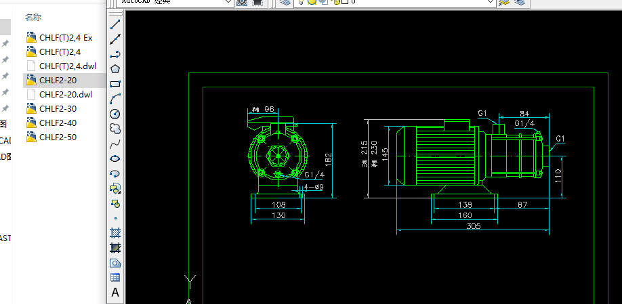622x304 pixels.
Task: Select the Circle tool
Action: [x=115, y=114]
